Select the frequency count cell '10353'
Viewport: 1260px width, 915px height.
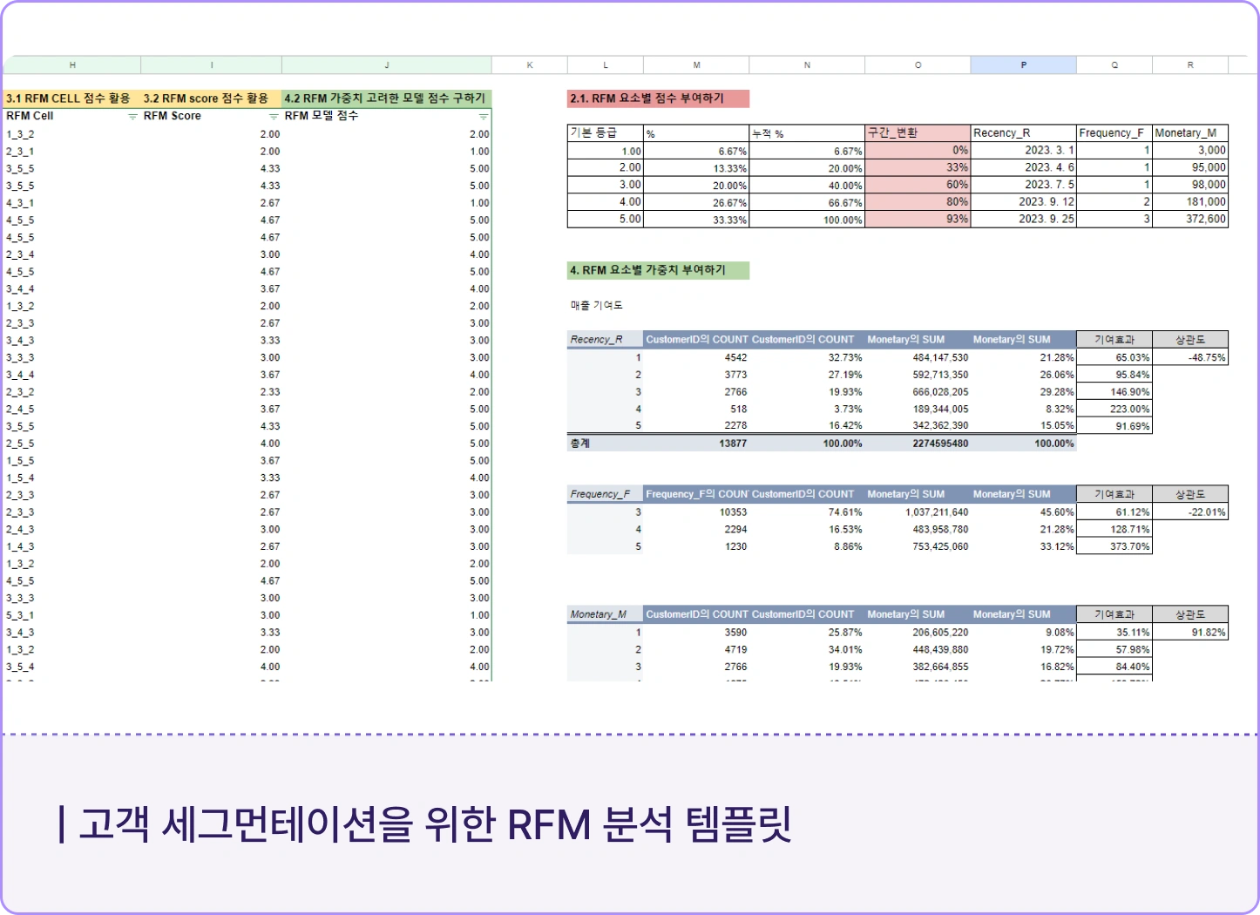696,512
